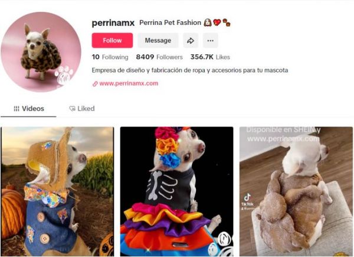Open the three-dots more options menu

210,40
